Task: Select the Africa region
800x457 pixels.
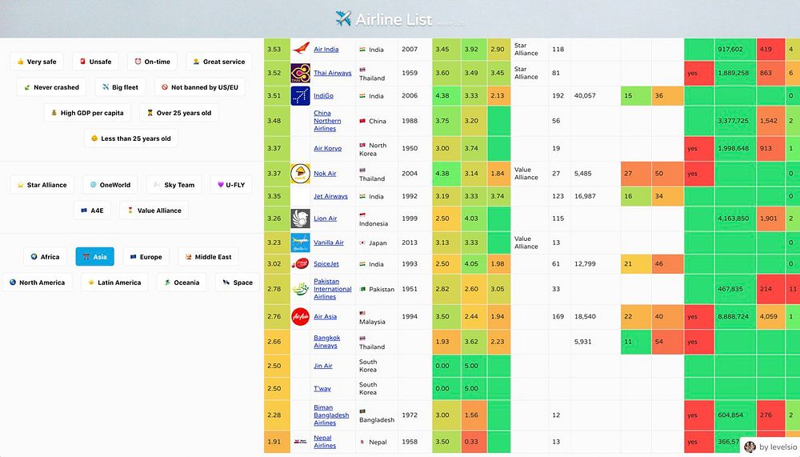Action: tap(45, 256)
